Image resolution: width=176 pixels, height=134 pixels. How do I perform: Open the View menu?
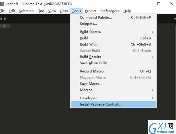click(52, 11)
